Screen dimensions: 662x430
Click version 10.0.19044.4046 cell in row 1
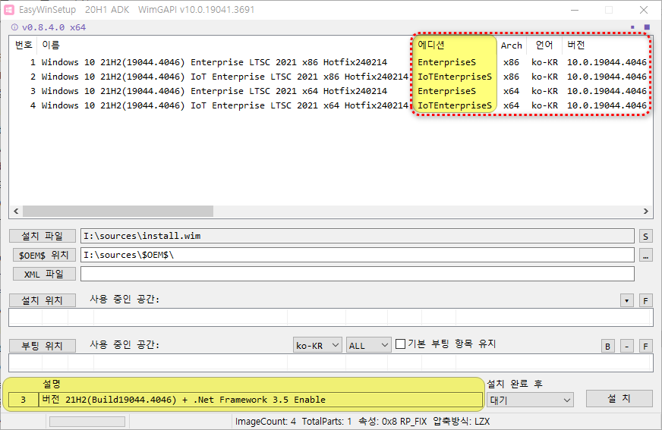click(x=607, y=62)
